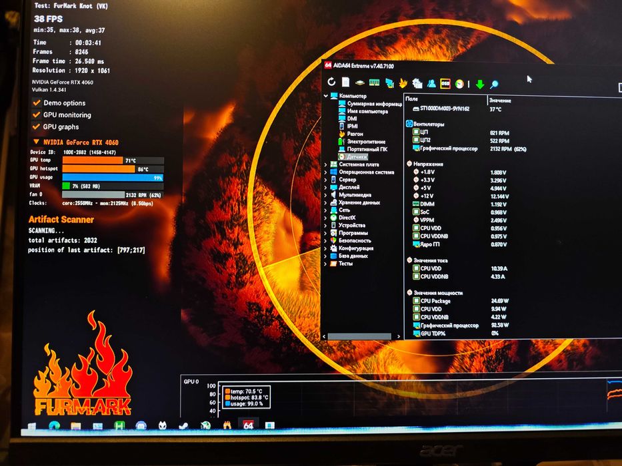Expand the Дисплей tree node
622x466 pixels.
(x=326, y=187)
